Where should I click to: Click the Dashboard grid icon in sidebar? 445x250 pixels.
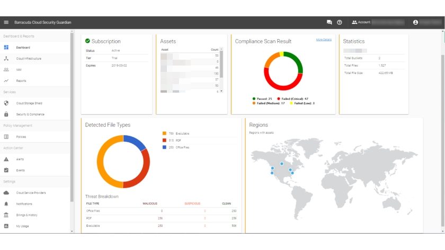tap(6, 47)
